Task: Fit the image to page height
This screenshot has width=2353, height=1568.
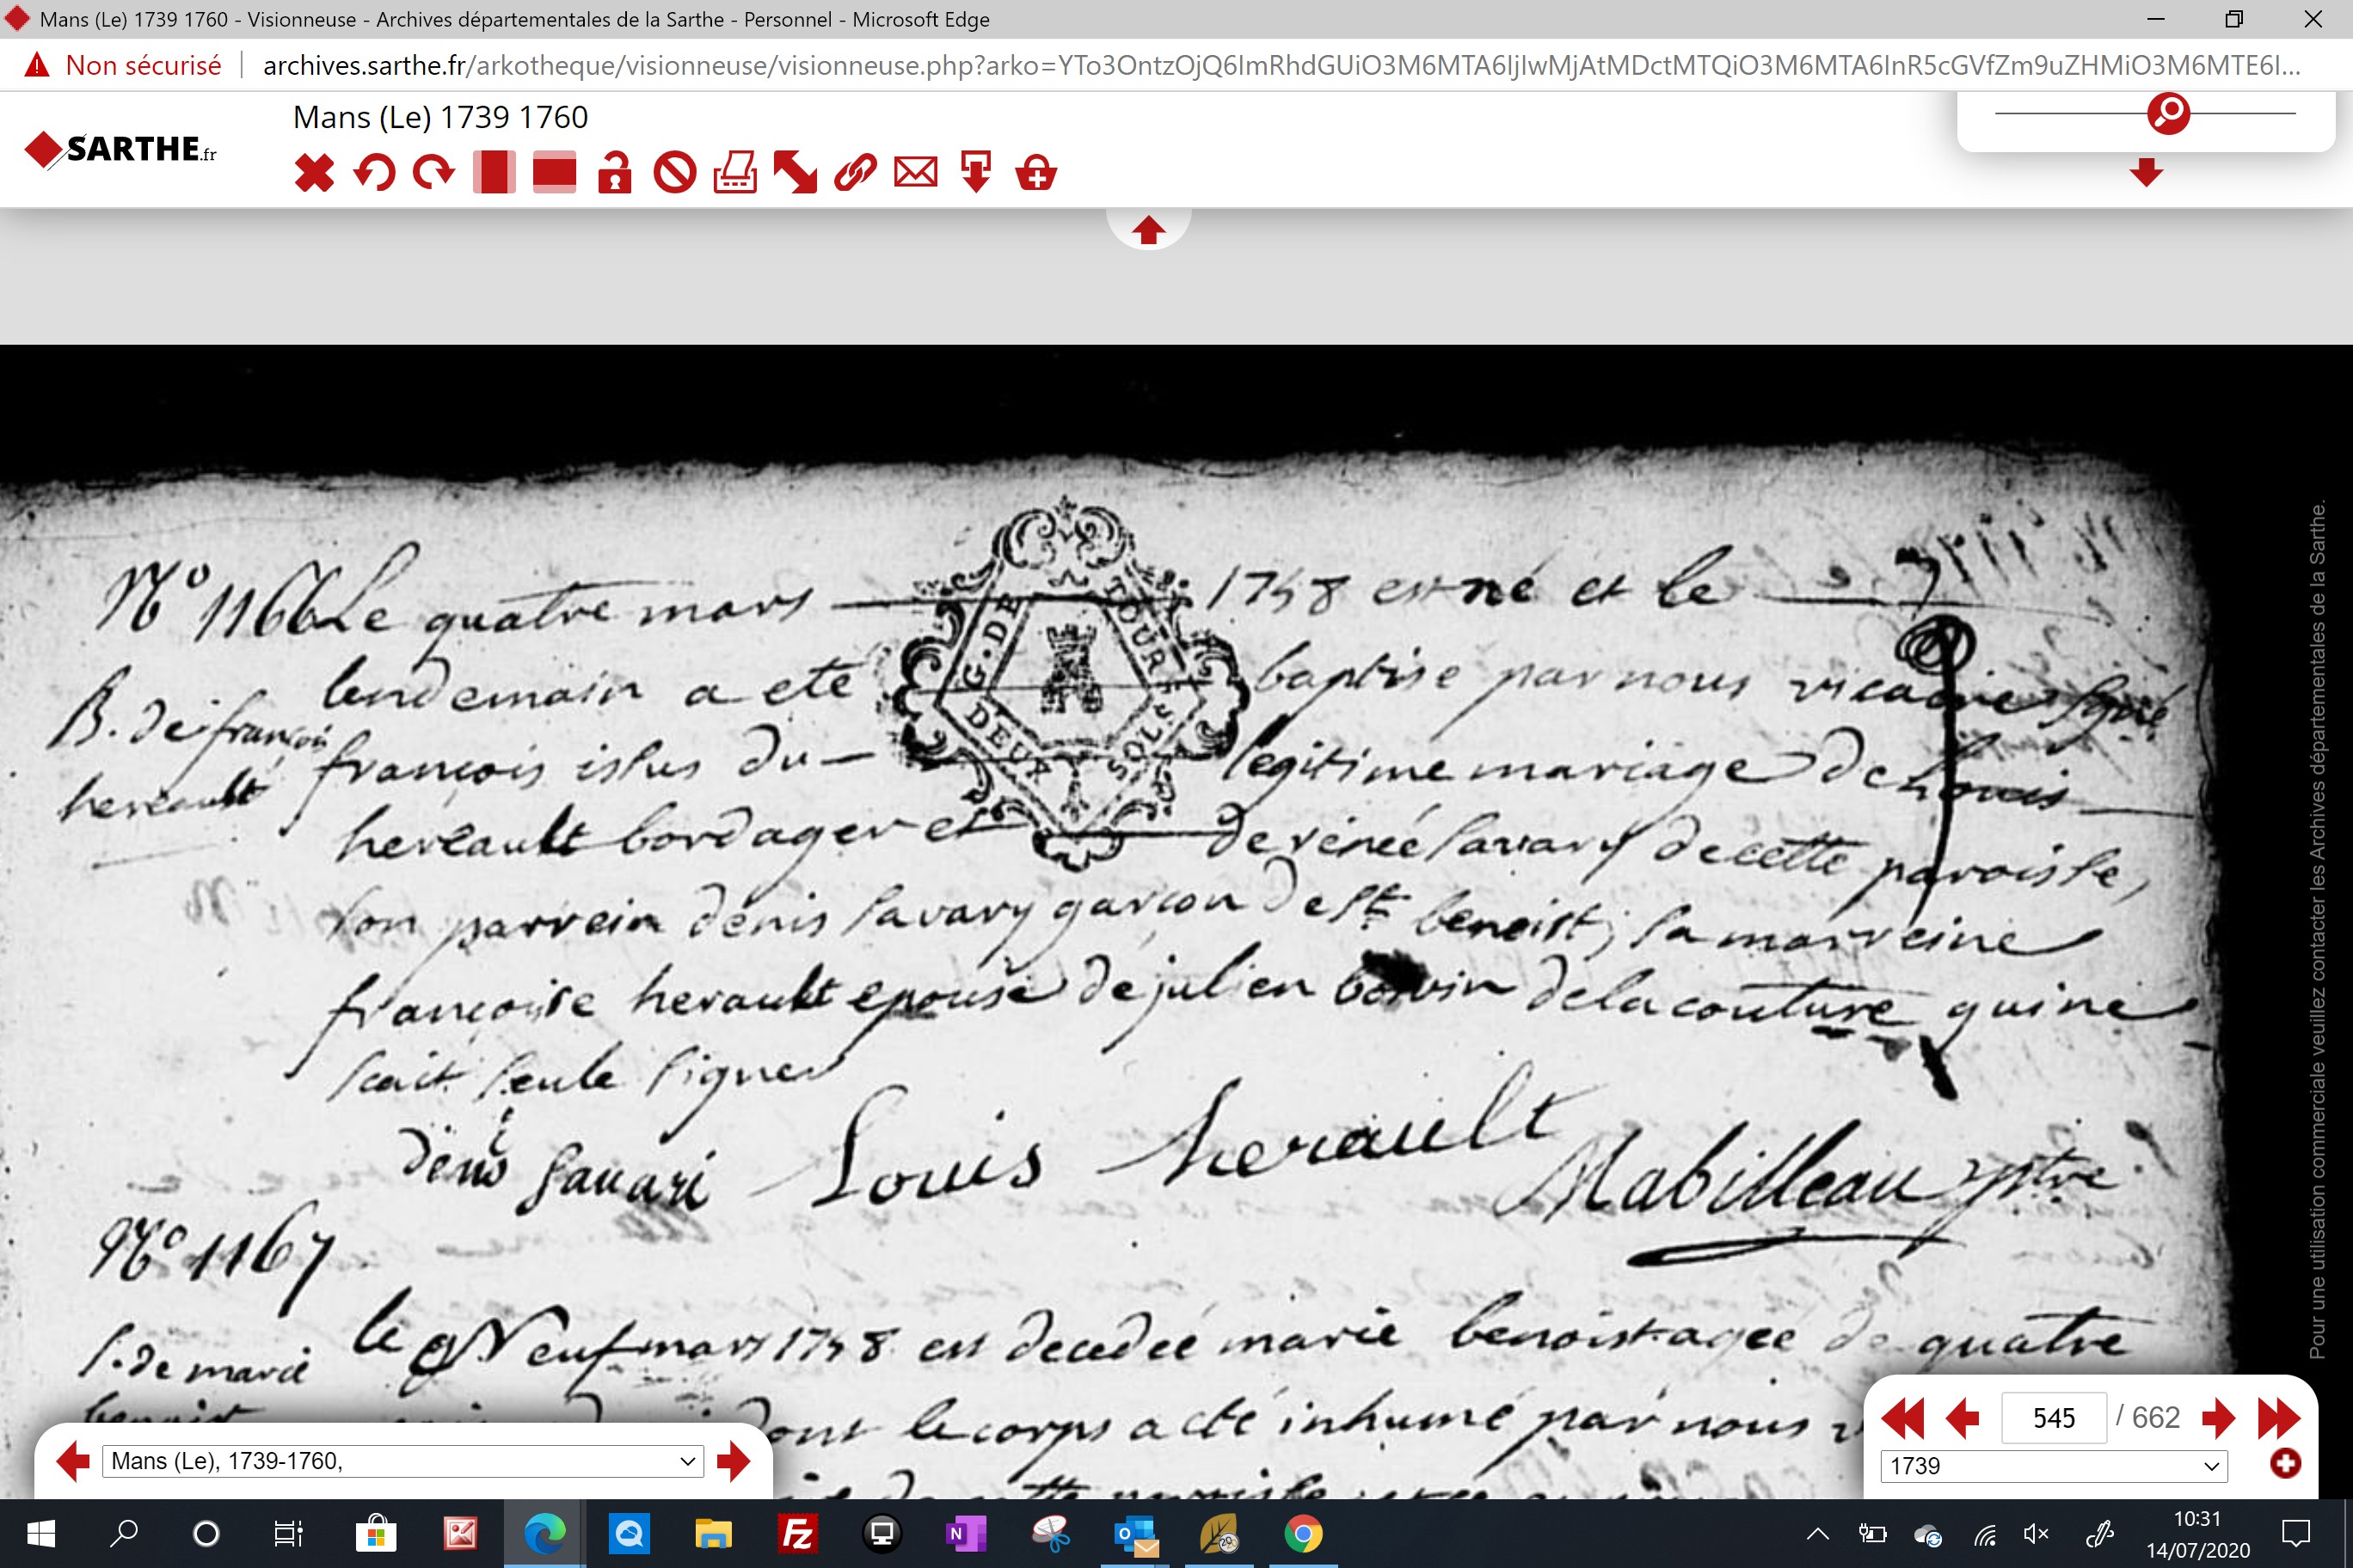Action: [x=495, y=172]
